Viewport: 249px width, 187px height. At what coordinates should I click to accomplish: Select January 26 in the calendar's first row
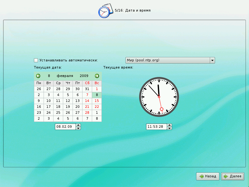coord(39,89)
